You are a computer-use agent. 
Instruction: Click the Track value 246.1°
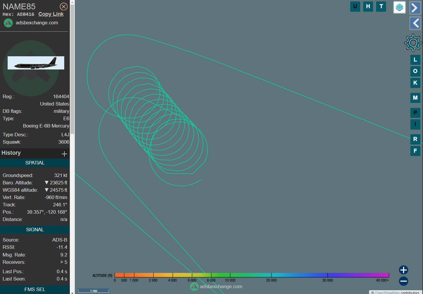point(60,205)
